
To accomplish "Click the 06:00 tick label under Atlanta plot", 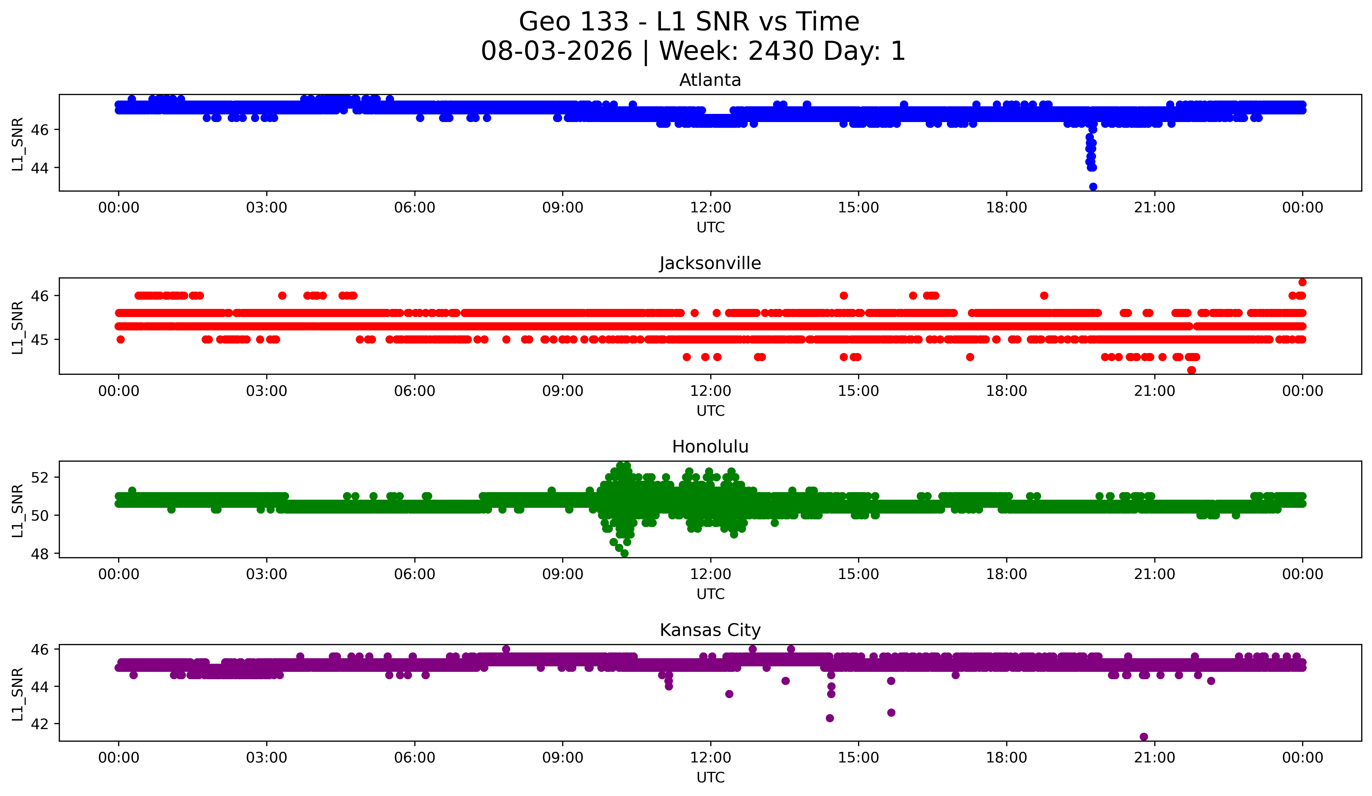I will [x=415, y=208].
